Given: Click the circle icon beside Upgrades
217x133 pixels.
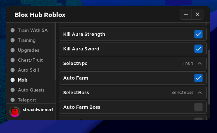Looking at the screenshot, I should (x=13, y=50).
